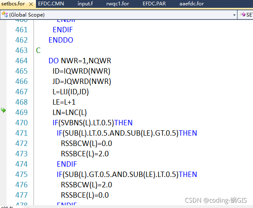Click 'RSSBCE(L)=0.0' on line 477

click(85, 195)
